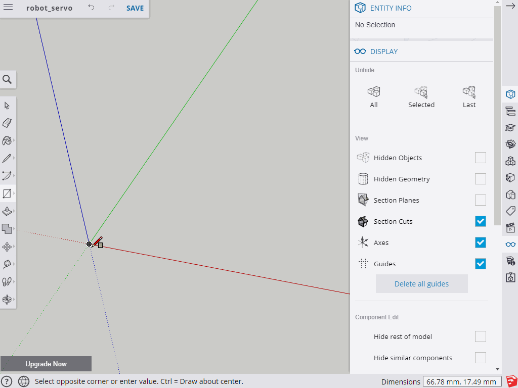Unhide Last hidden object

click(x=469, y=97)
